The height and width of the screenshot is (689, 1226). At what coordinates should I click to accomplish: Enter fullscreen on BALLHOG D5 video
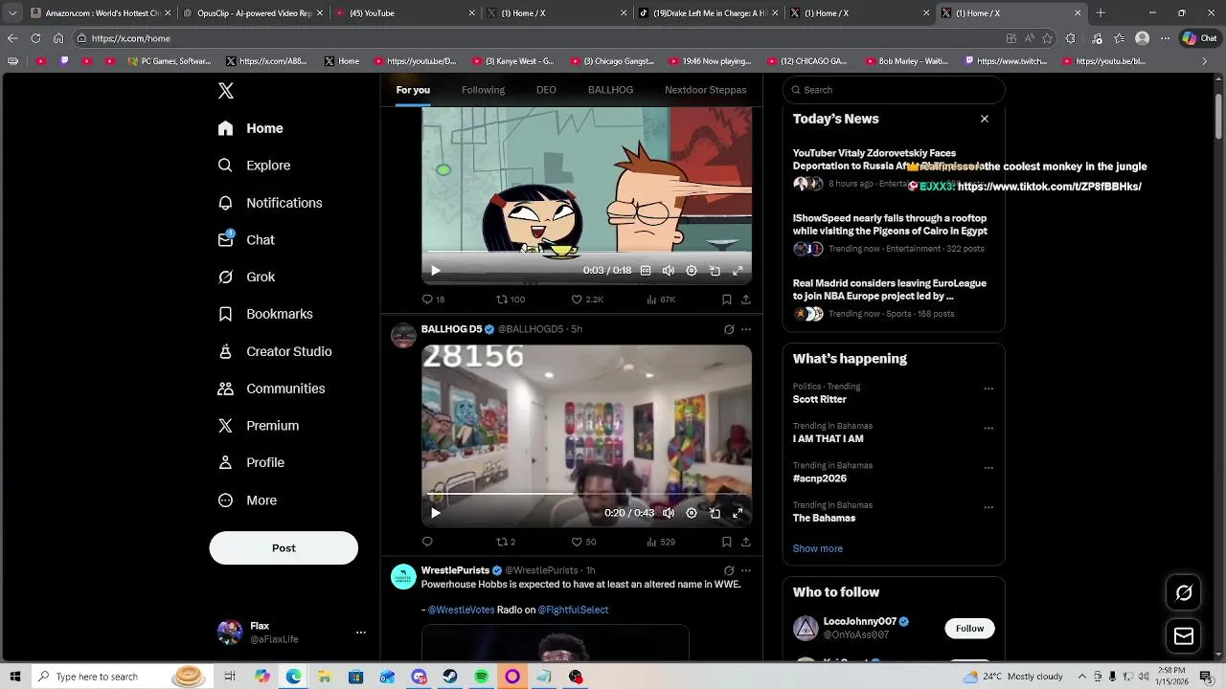coord(738,513)
